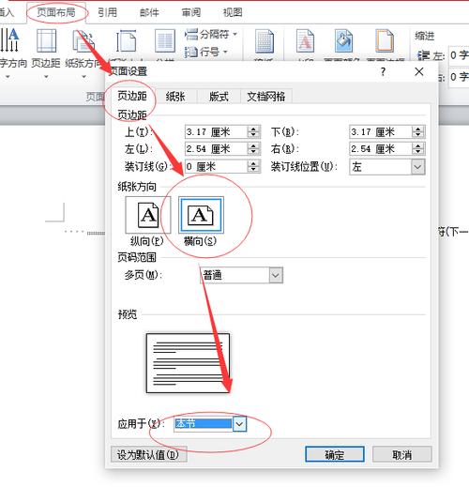Confirm with the 确定 button
The width and height of the screenshot is (469, 487).
click(x=335, y=454)
